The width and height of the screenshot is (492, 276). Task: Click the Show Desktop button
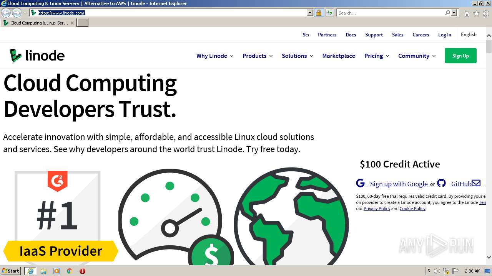488,271
